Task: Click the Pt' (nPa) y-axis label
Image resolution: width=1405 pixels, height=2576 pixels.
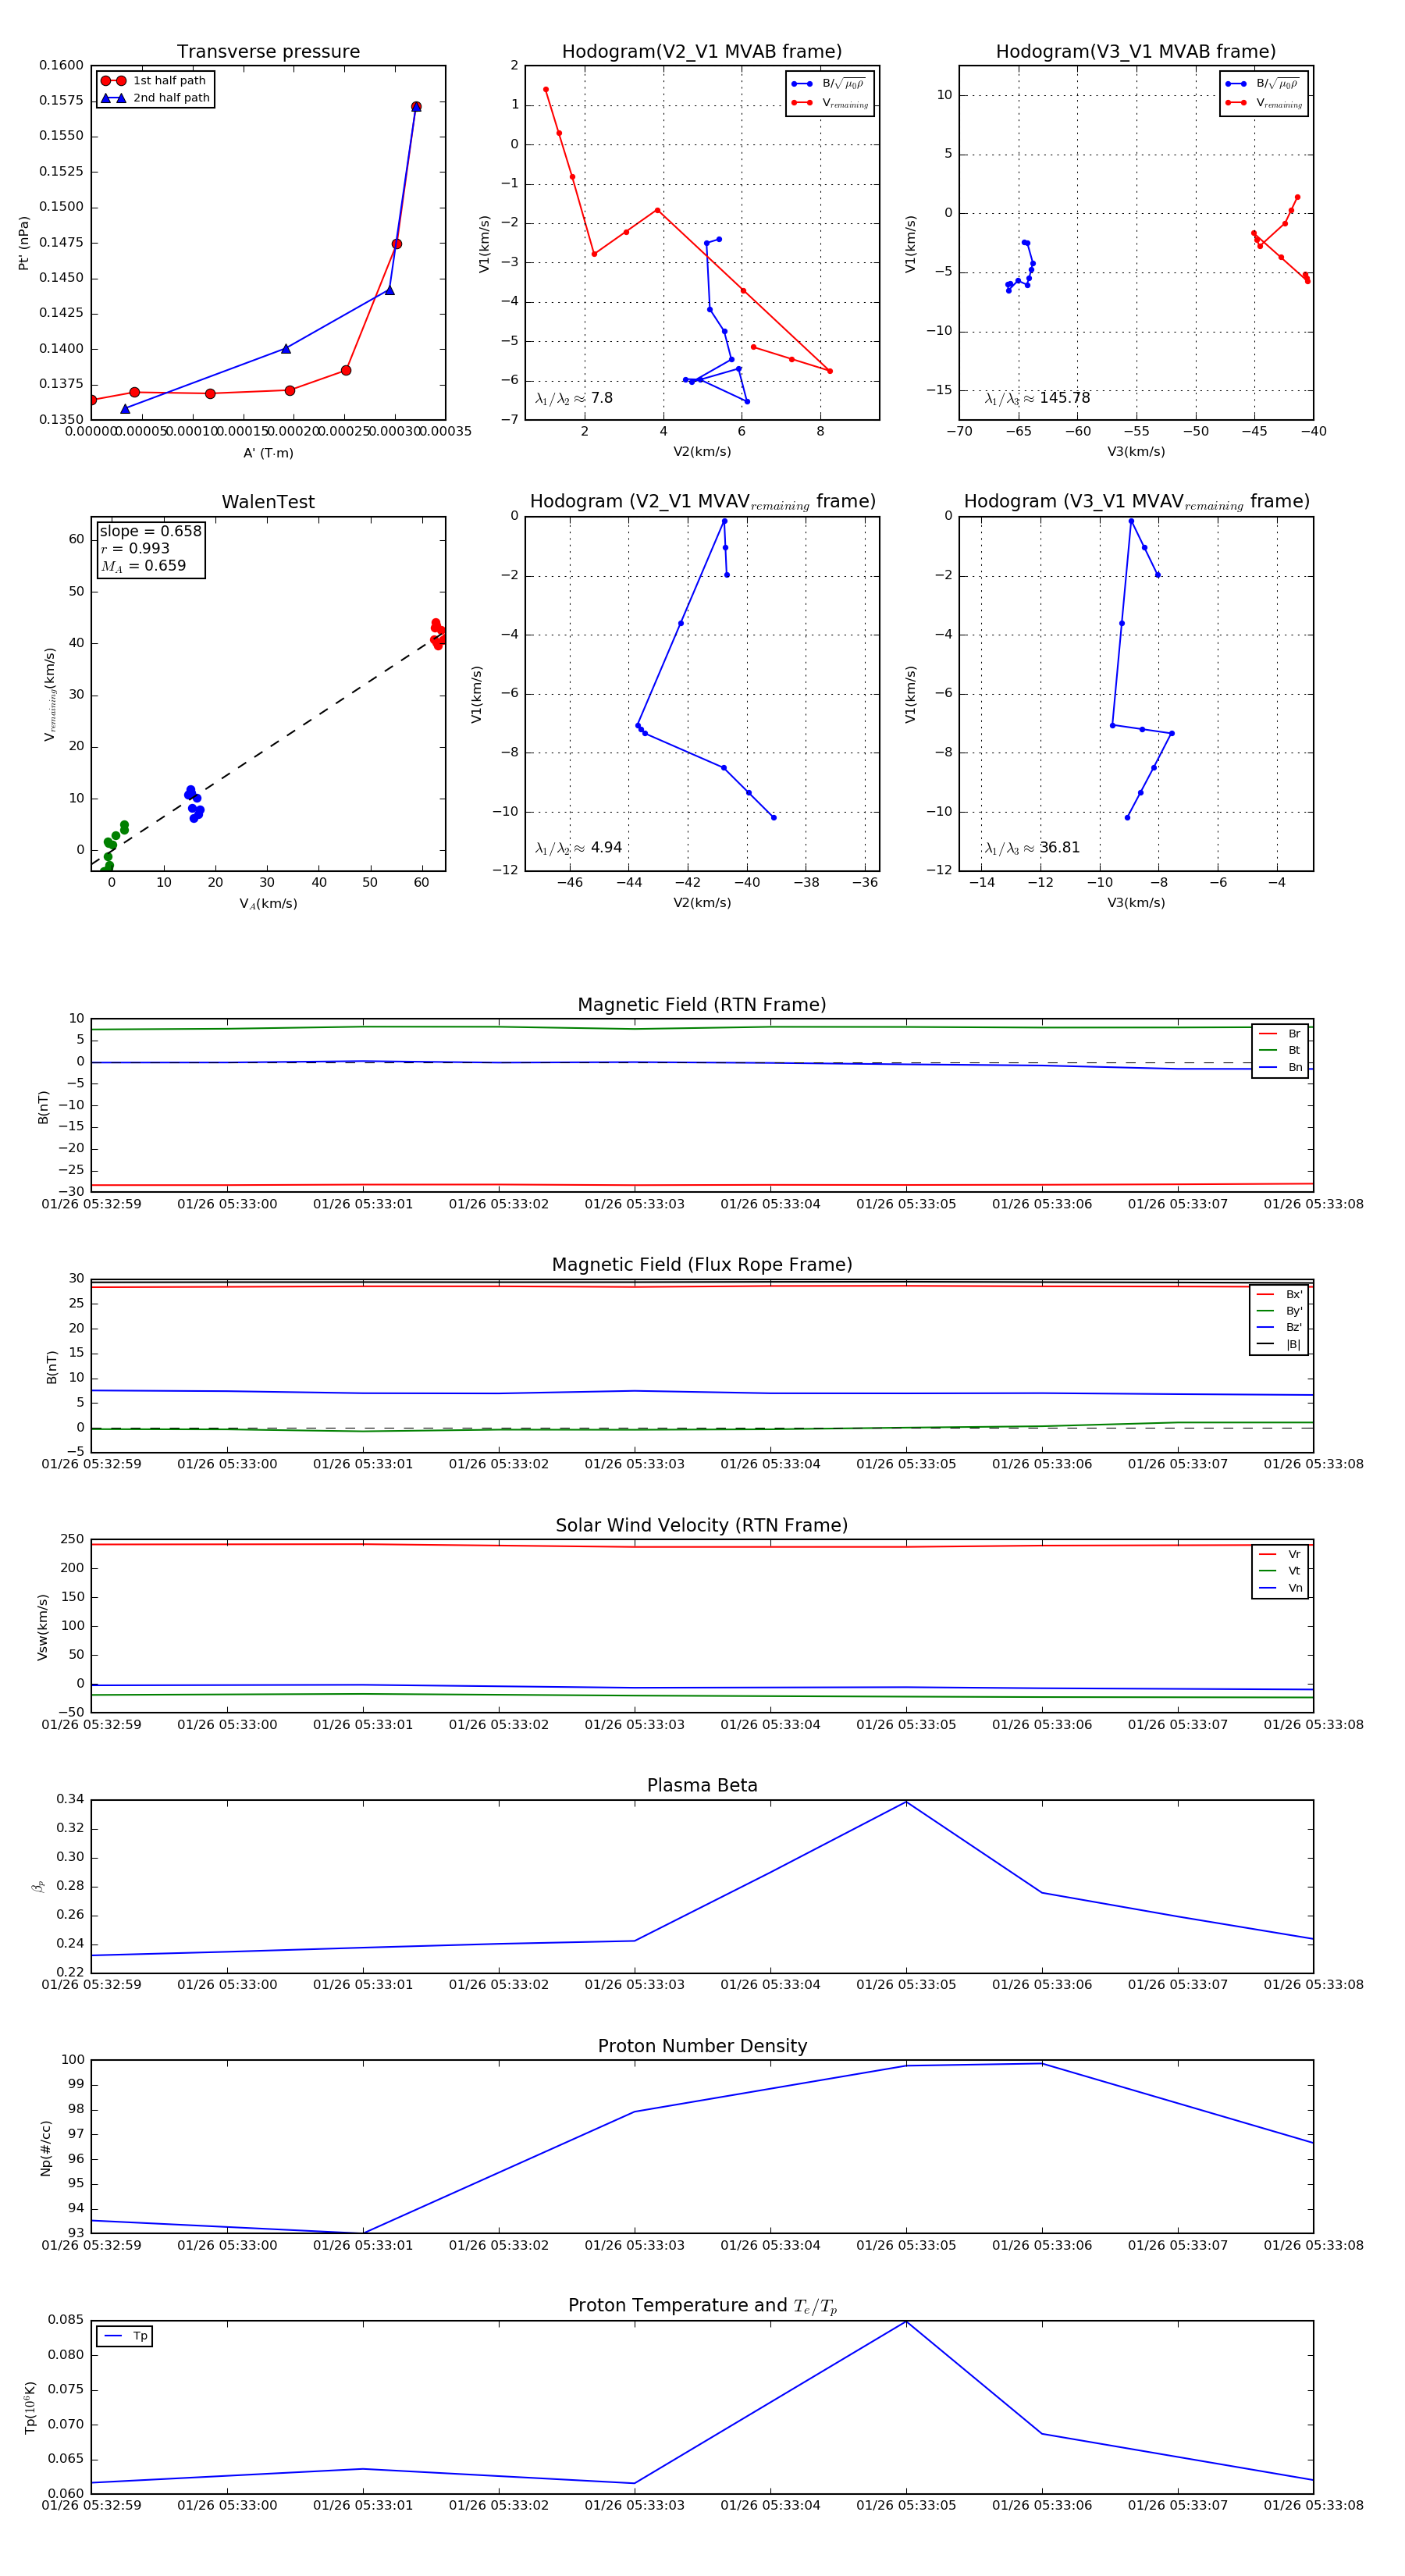Action: pos(23,243)
